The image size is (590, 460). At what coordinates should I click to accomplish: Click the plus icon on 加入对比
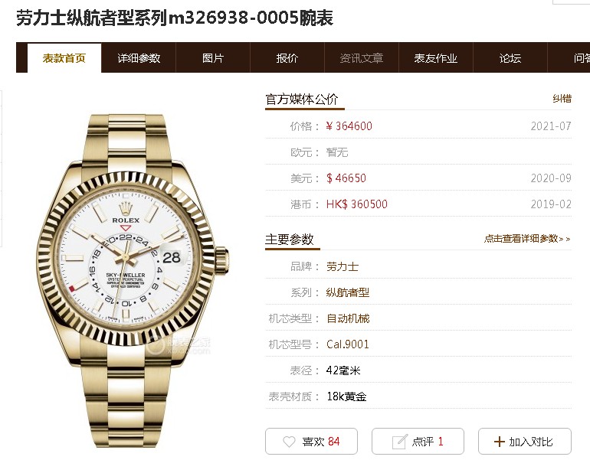pyautogui.click(x=499, y=442)
